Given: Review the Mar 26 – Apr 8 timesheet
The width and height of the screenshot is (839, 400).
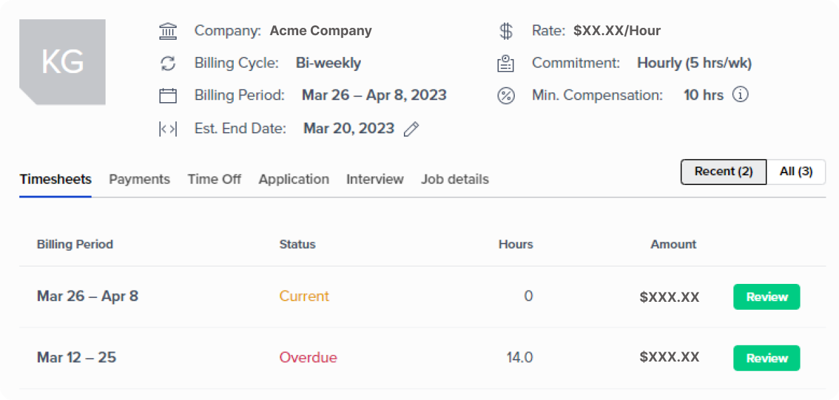Looking at the screenshot, I should 767,297.
